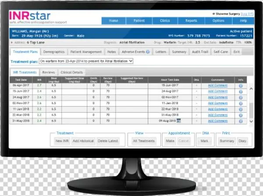
Task: Open the Notes tab
Action: coord(111,52)
